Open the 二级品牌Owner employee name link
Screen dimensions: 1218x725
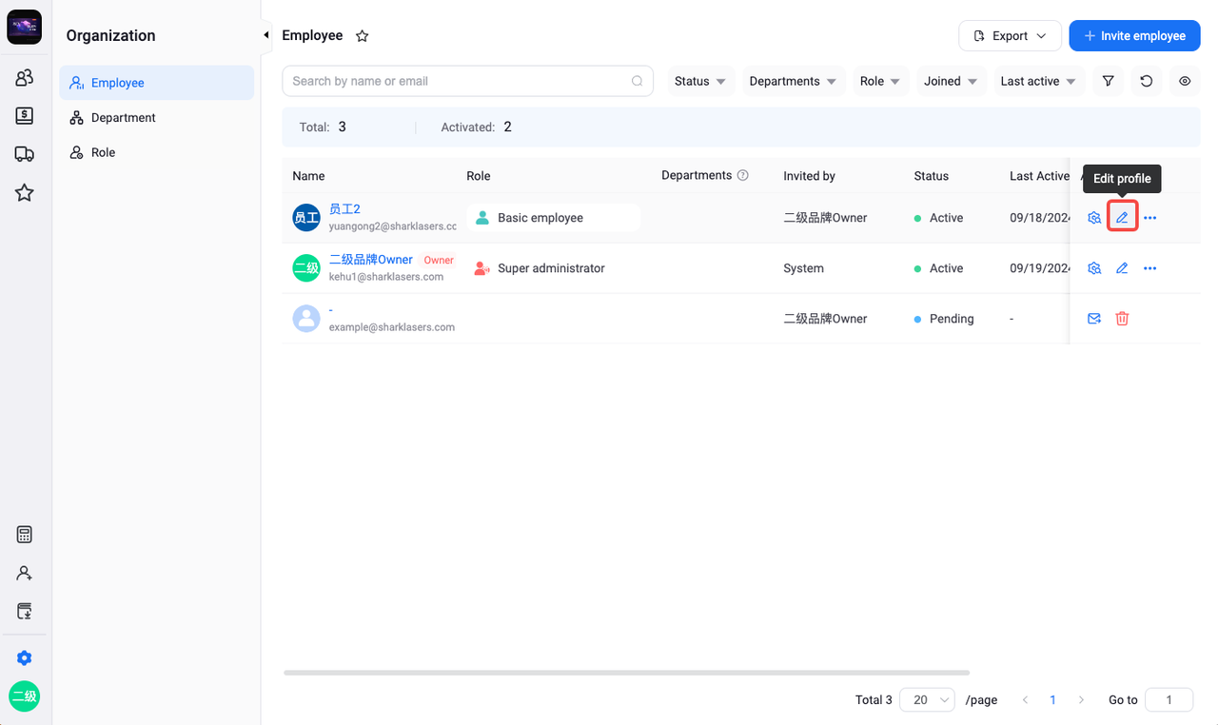pos(371,260)
